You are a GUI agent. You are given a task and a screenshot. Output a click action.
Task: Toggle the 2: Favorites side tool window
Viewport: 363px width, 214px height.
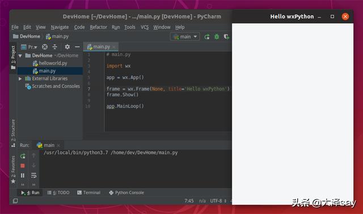[13, 170]
